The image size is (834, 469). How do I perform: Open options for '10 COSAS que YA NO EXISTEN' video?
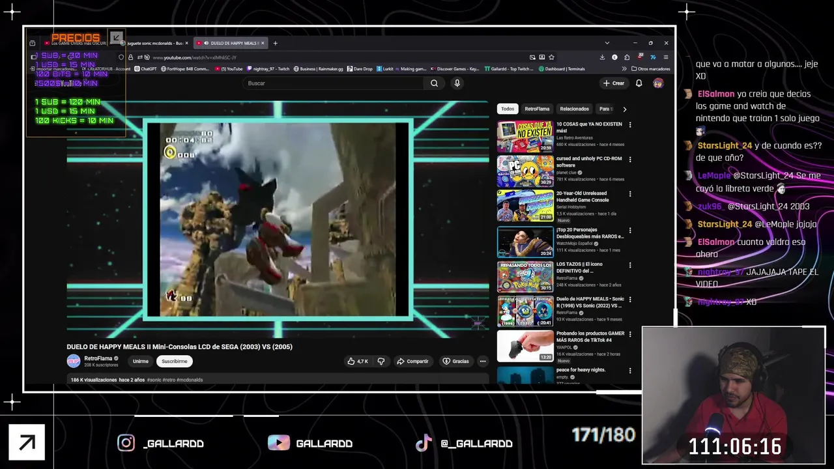click(x=629, y=124)
